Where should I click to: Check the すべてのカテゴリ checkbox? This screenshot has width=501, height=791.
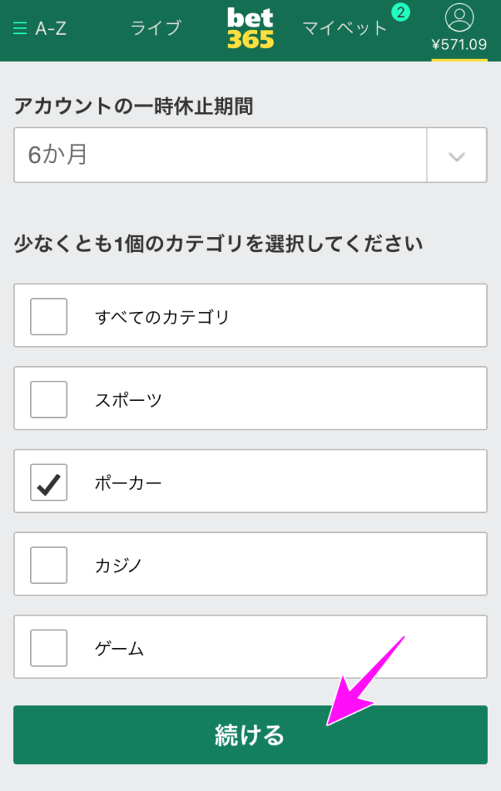(x=48, y=315)
